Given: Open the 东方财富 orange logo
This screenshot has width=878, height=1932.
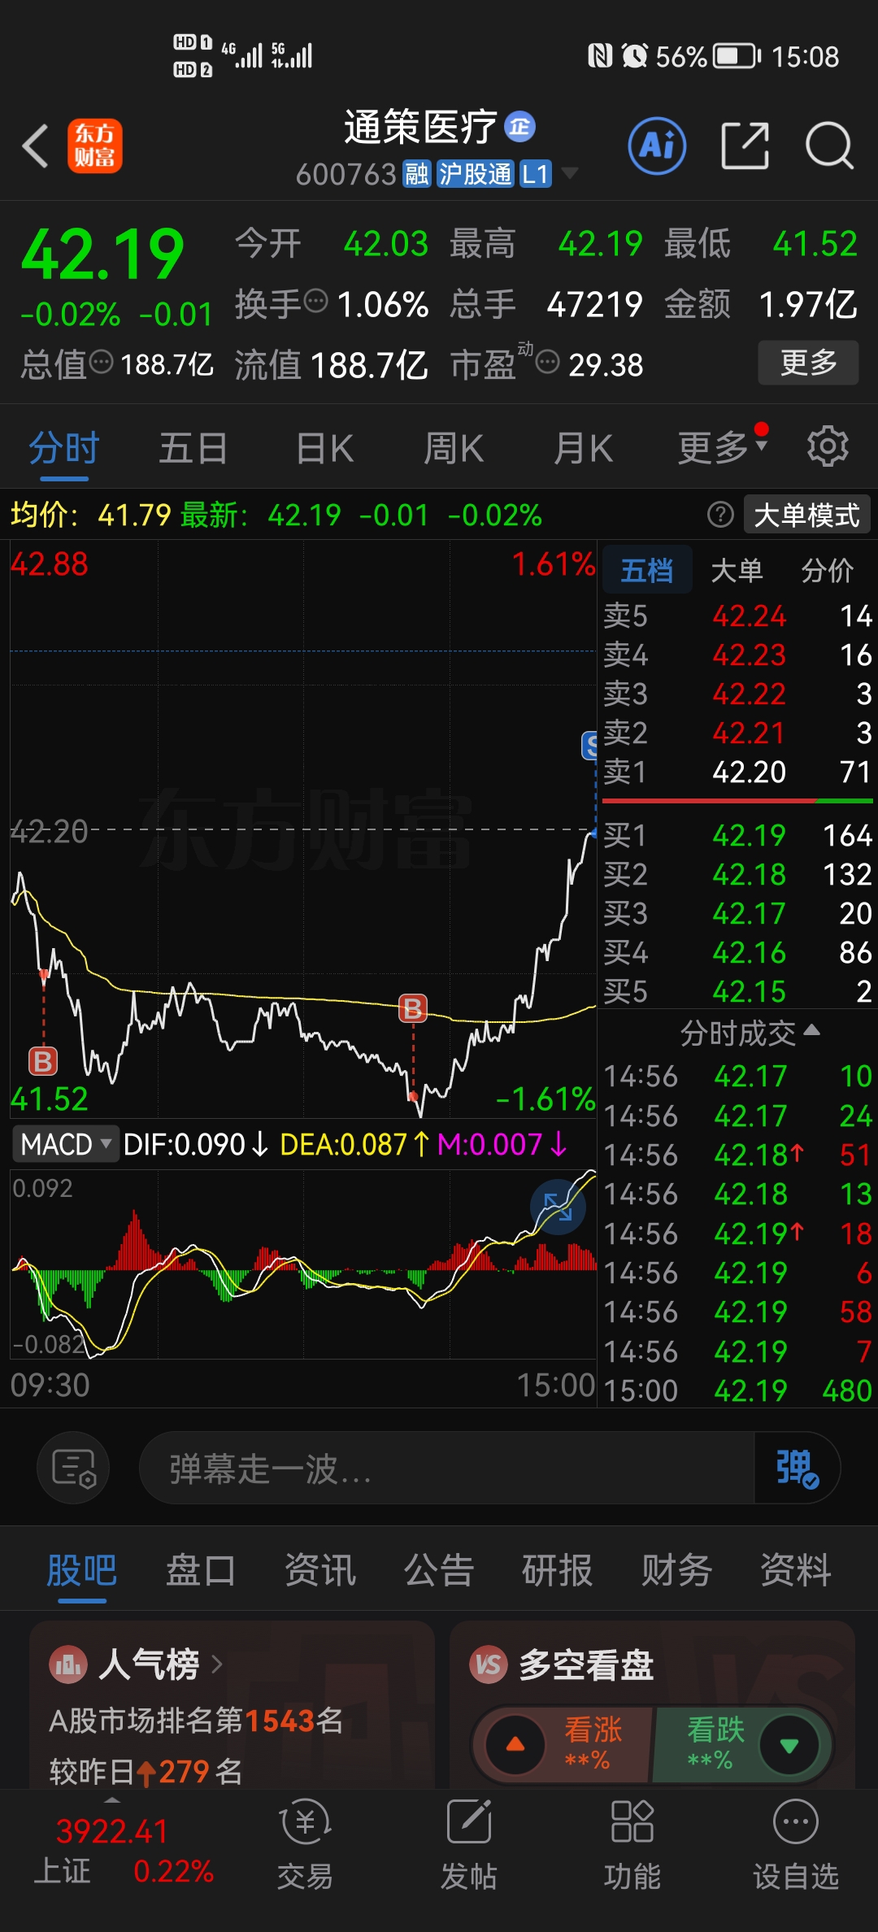Looking at the screenshot, I should coord(95,146).
